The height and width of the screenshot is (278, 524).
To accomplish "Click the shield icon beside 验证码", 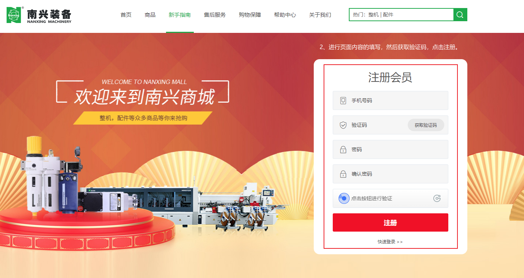I will pos(343,125).
